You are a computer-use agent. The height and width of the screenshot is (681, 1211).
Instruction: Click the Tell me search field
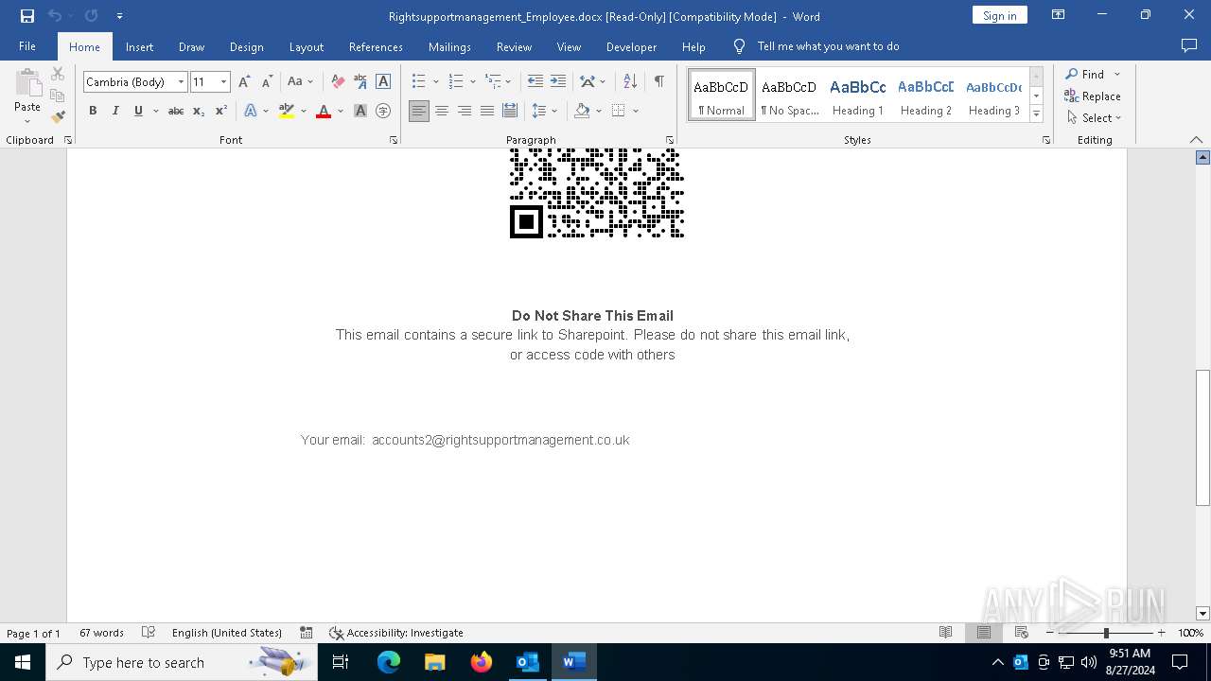click(828, 46)
